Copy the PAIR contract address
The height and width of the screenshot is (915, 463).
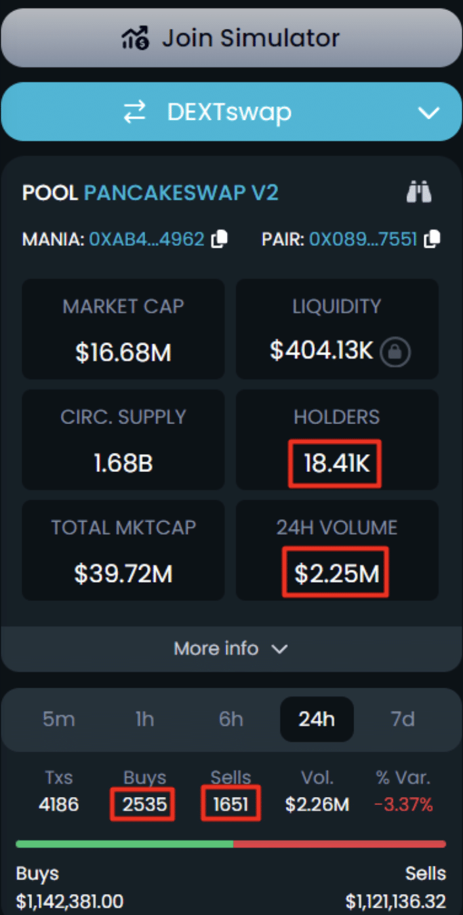[432, 239]
